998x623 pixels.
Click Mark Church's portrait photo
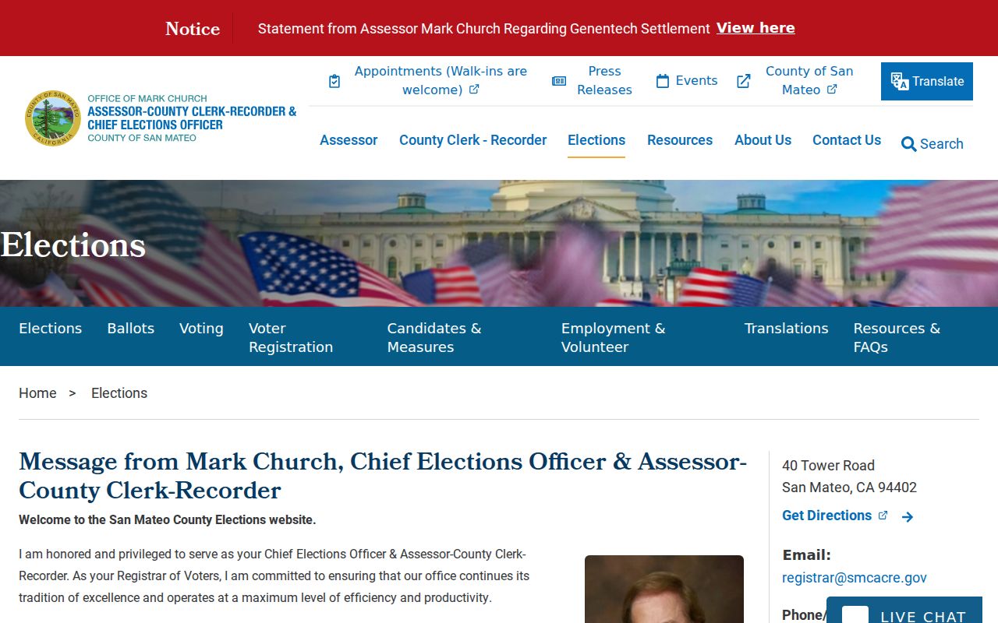(x=664, y=590)
